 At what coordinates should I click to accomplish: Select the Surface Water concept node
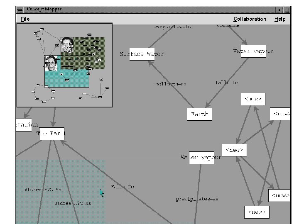click(142, 54)
